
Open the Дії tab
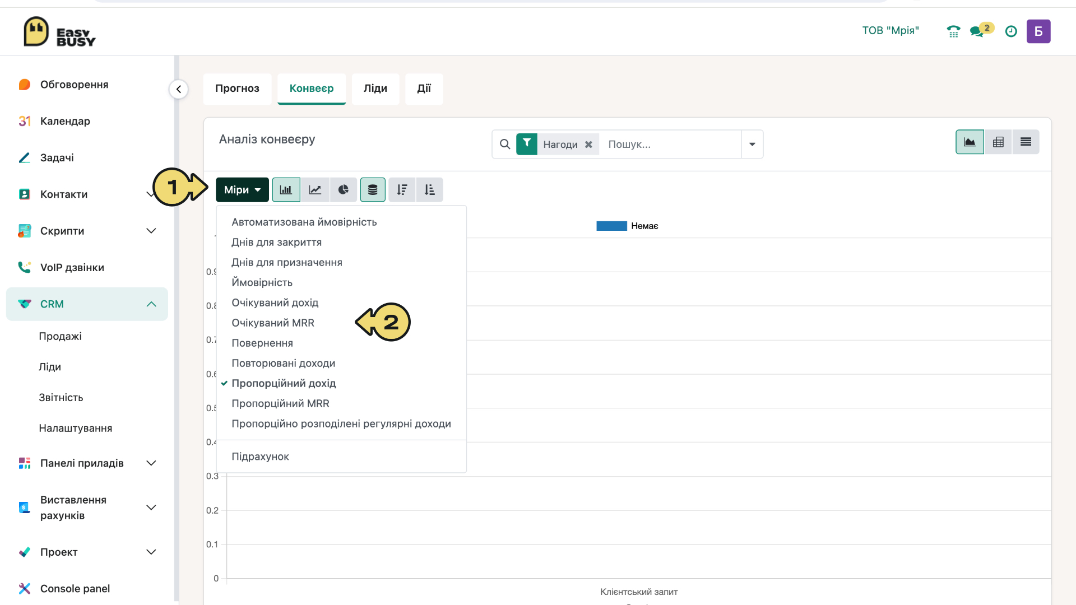point(424,89)
